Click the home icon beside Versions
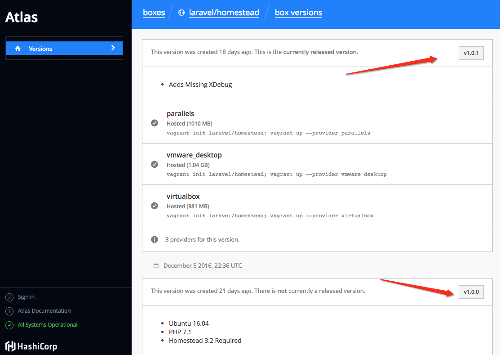Viewport: 500px width, 355px height. [18, 48]
